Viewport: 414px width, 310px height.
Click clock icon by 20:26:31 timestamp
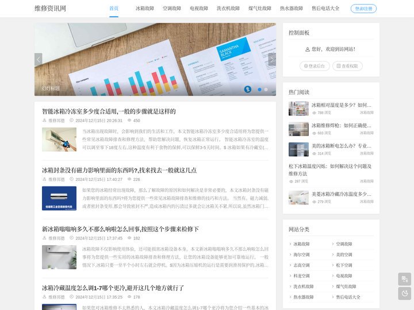click(71, 120)
